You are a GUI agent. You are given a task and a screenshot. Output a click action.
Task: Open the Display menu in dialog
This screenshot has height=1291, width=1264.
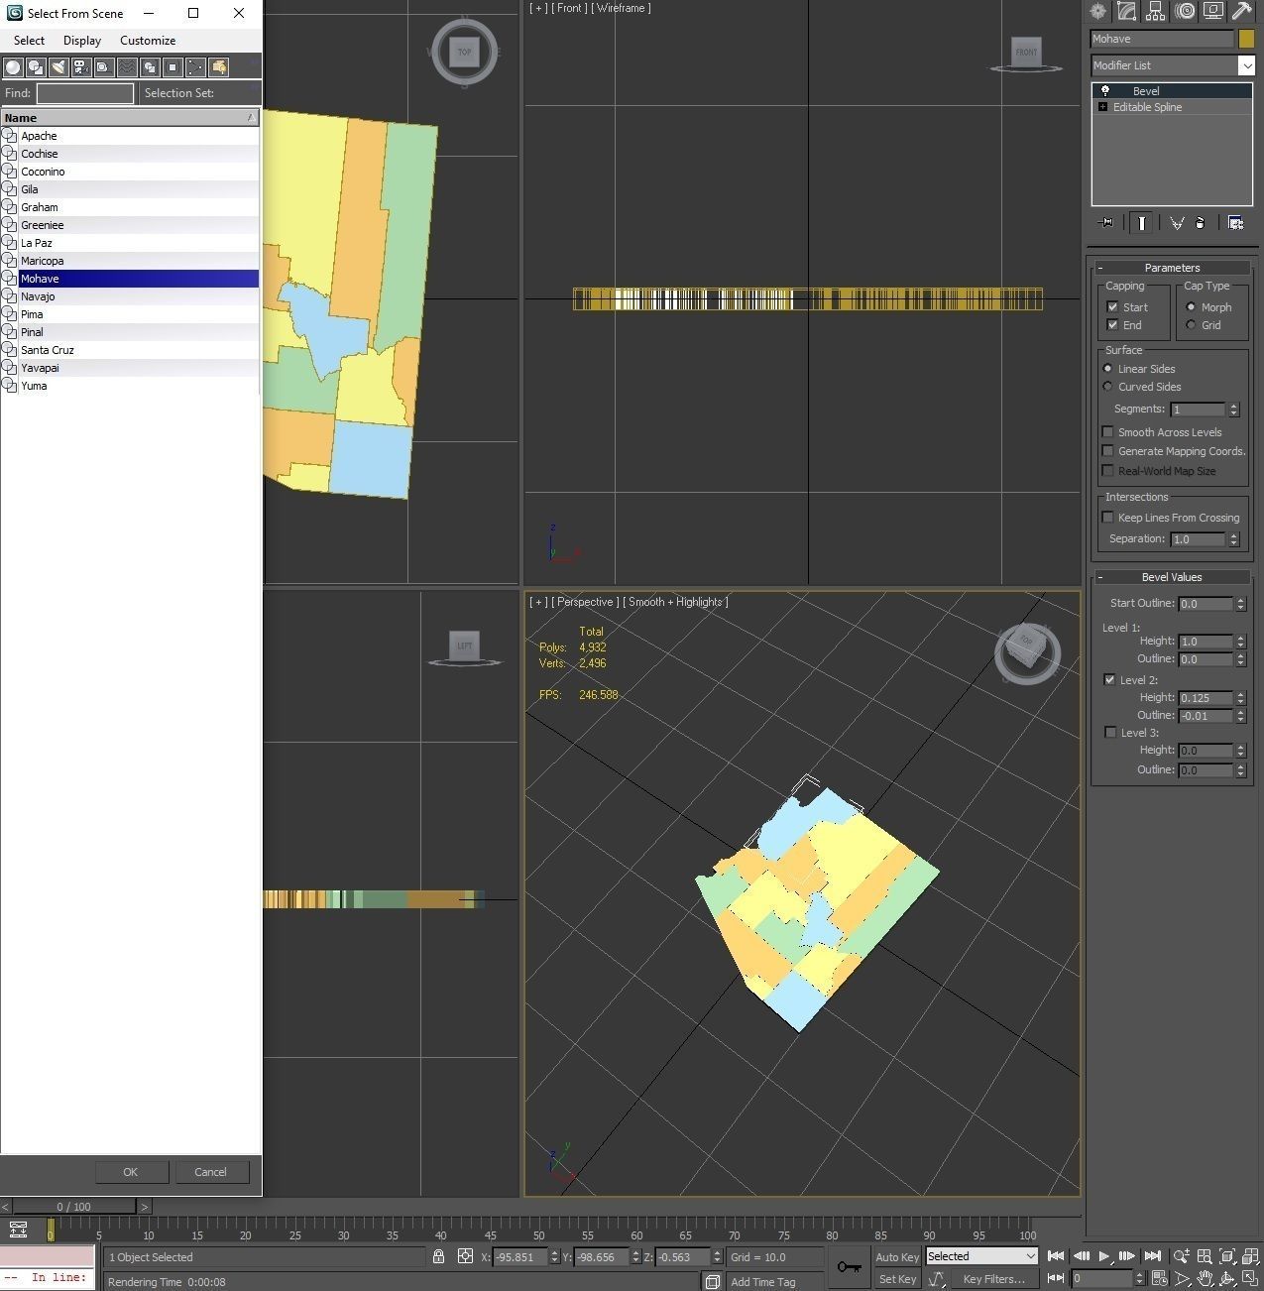coord(82,41)
